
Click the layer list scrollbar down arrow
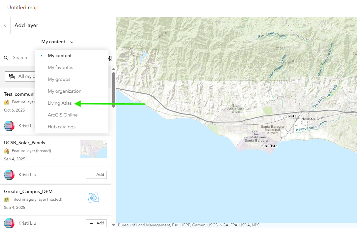113,225
